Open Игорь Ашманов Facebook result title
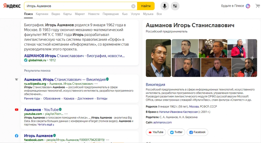The width and height of the screenshot is (261, 143). 38,136
